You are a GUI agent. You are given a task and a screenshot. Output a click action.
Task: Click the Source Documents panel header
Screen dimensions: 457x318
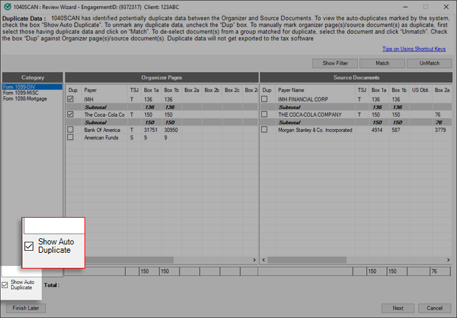(356, 78)
